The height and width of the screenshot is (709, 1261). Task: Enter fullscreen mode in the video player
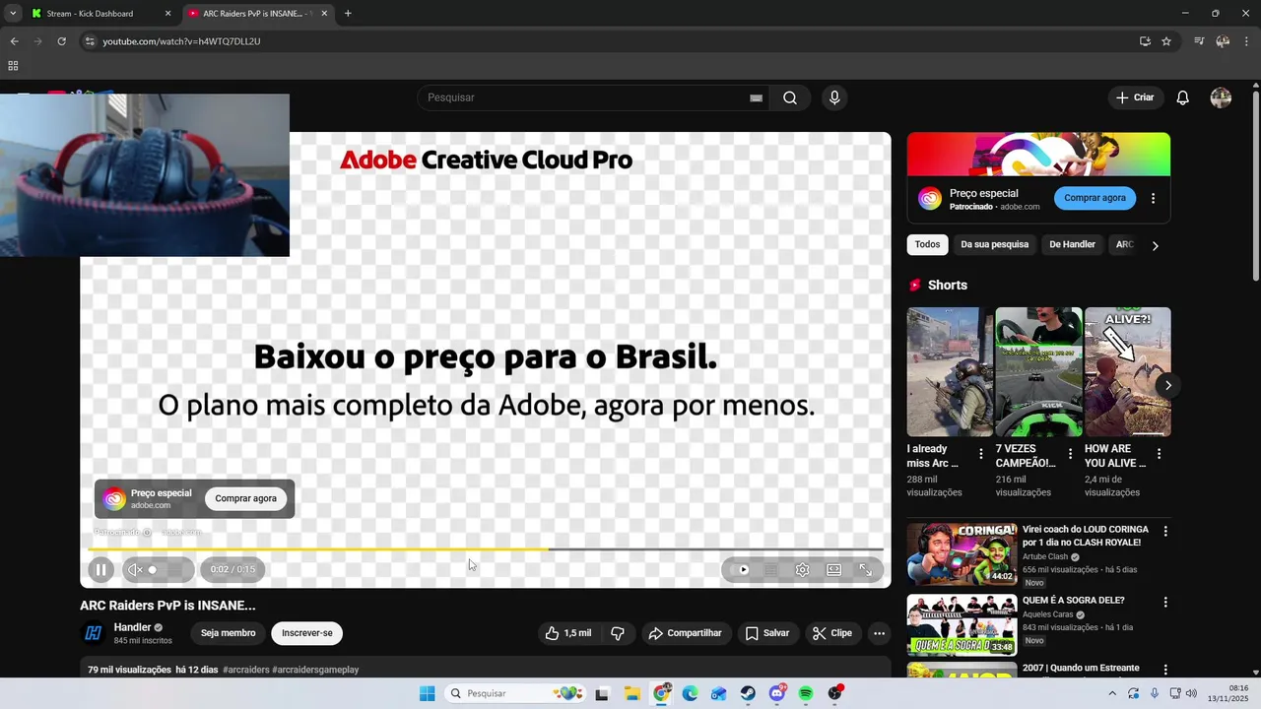click(x=866, y=569)
